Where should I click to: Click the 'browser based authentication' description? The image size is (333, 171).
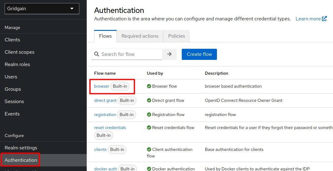pyautogui.click(x=233, y=86)
